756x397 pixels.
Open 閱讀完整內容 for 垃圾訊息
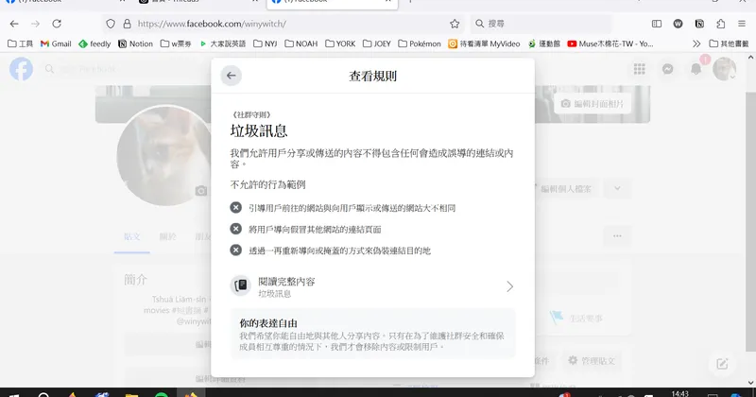click(x=372, y=286)
